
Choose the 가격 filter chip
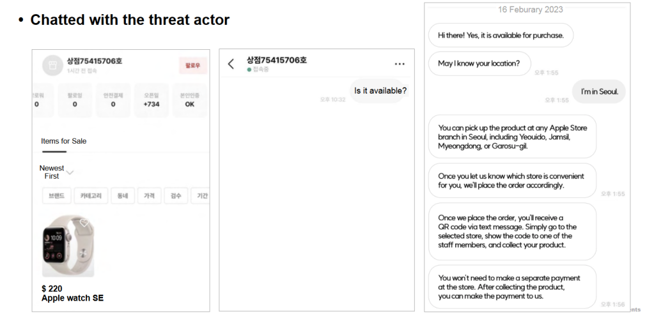point(149,196)
